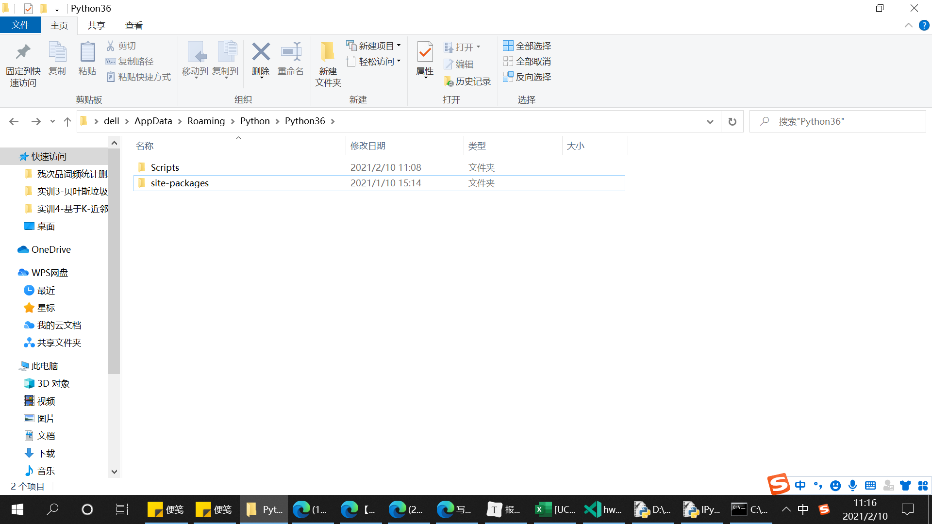Navigate back with the back arrow
Viewport: 932px width, 524px height.
[x=14, y=121]
